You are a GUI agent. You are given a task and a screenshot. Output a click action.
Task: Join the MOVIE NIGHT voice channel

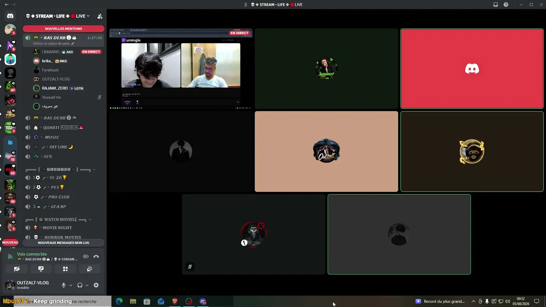[64, 228]
